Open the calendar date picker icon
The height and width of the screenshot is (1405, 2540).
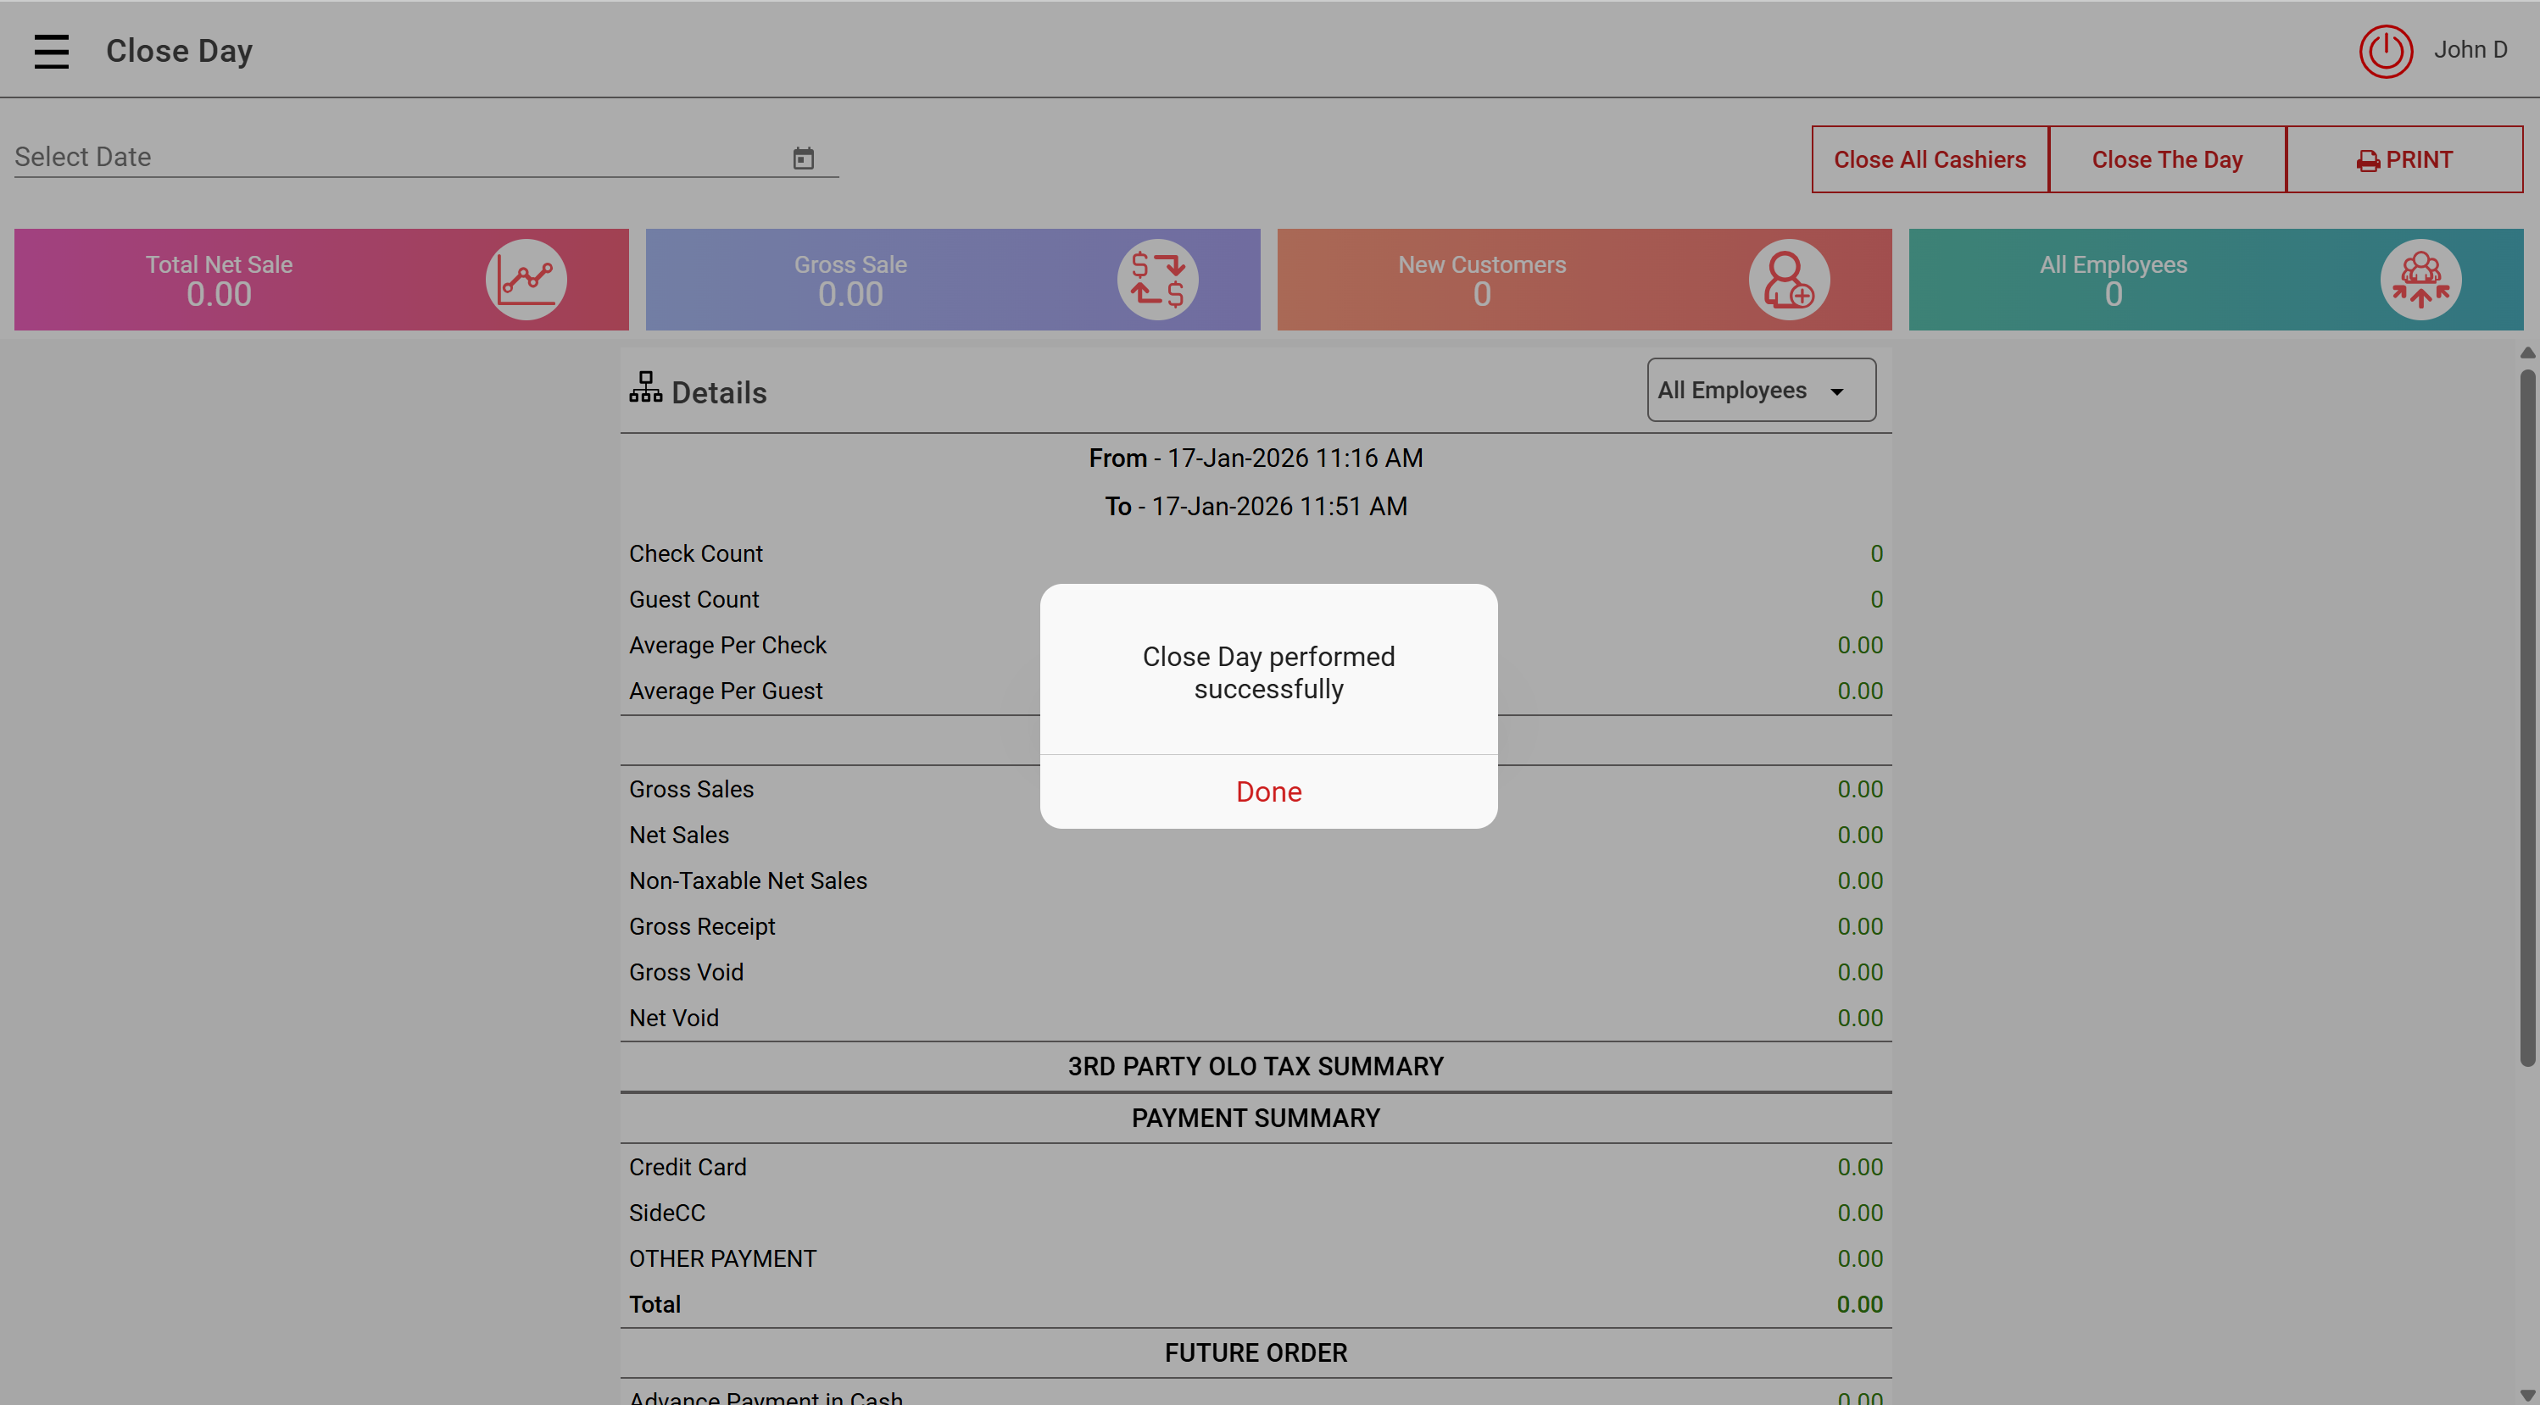804,158
